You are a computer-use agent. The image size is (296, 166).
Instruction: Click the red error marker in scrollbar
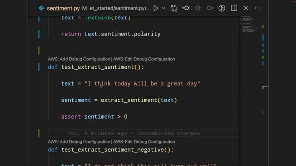(x=263, y=112)
